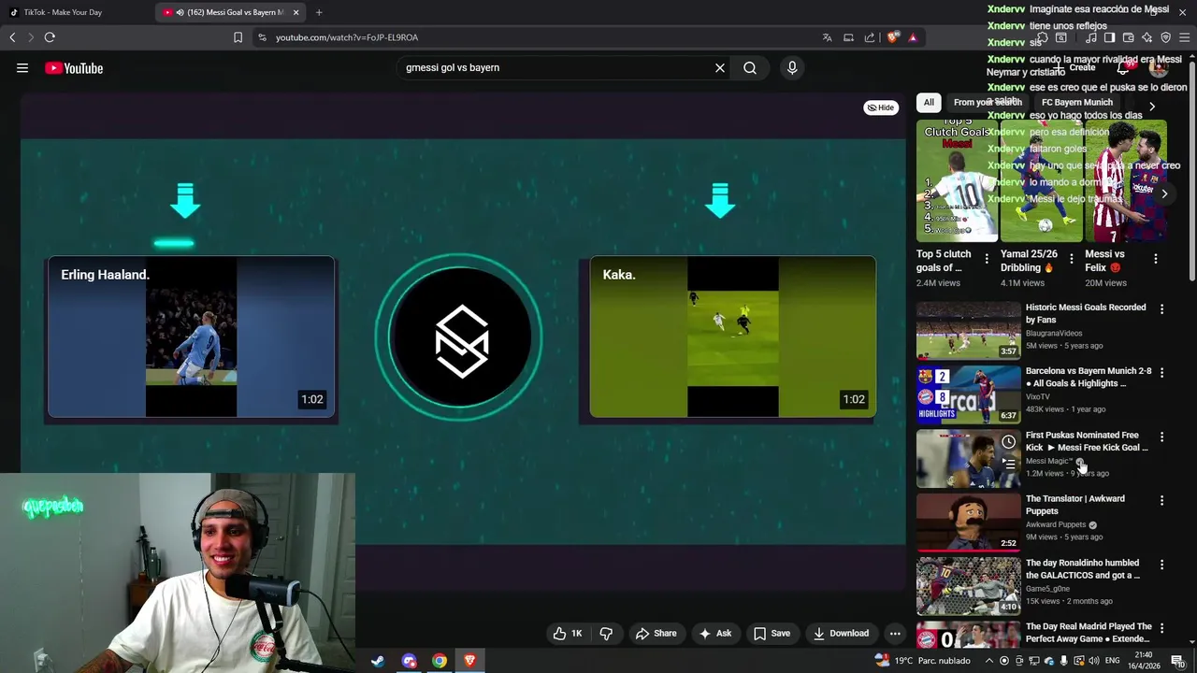The image size is (1197, 673).
Task: Show hidden system tray icons chevron
Action: point(988,661)
